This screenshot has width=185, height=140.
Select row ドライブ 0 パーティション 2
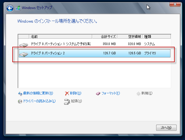pyautogui.click(x=95, y=53)
